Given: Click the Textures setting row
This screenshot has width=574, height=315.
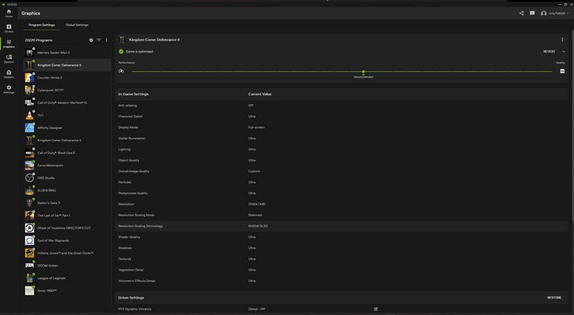Looking at the screenshot, I should click(x=342, y=259).
